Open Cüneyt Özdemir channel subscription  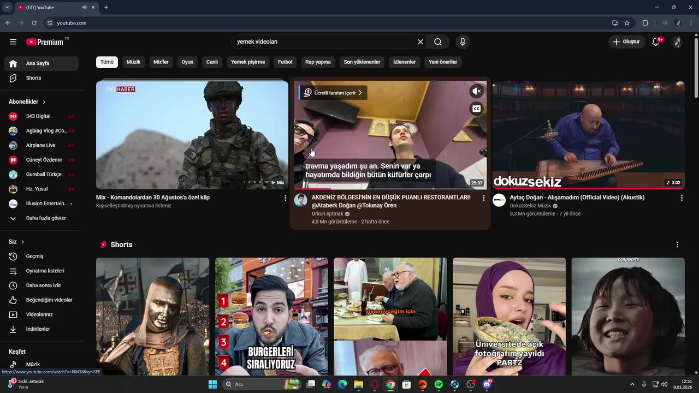coord(42,160)
